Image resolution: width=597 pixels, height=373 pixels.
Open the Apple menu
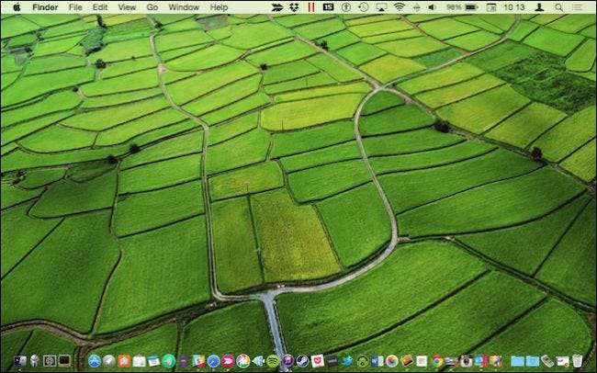click(16, 6)
